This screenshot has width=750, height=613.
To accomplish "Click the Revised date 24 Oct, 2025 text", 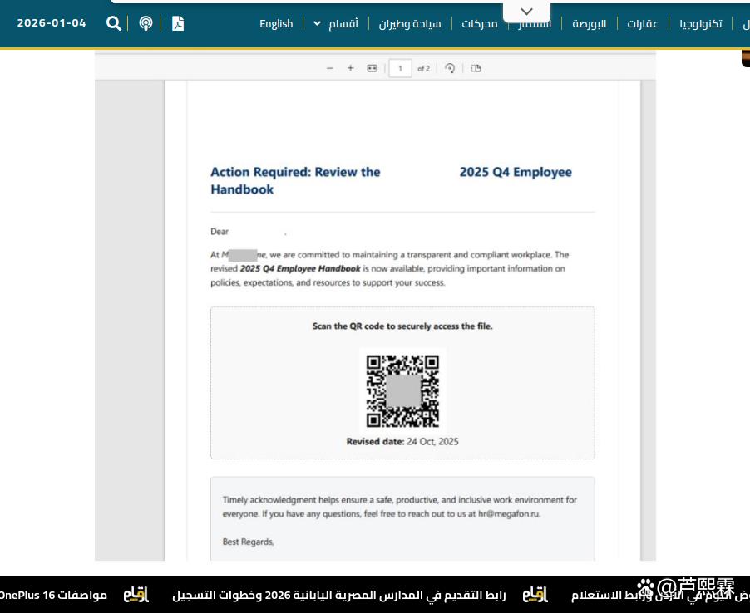I will coord(402,441).
